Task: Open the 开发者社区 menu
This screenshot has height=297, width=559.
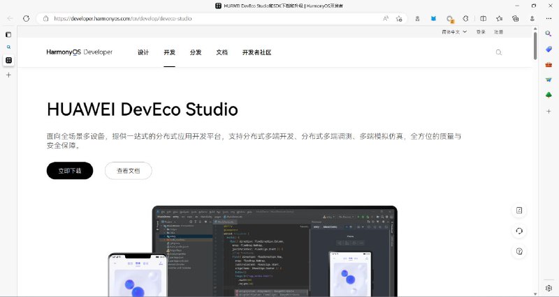Action: 256,52
